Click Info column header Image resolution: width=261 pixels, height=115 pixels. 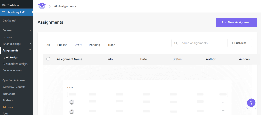point(110,59)
